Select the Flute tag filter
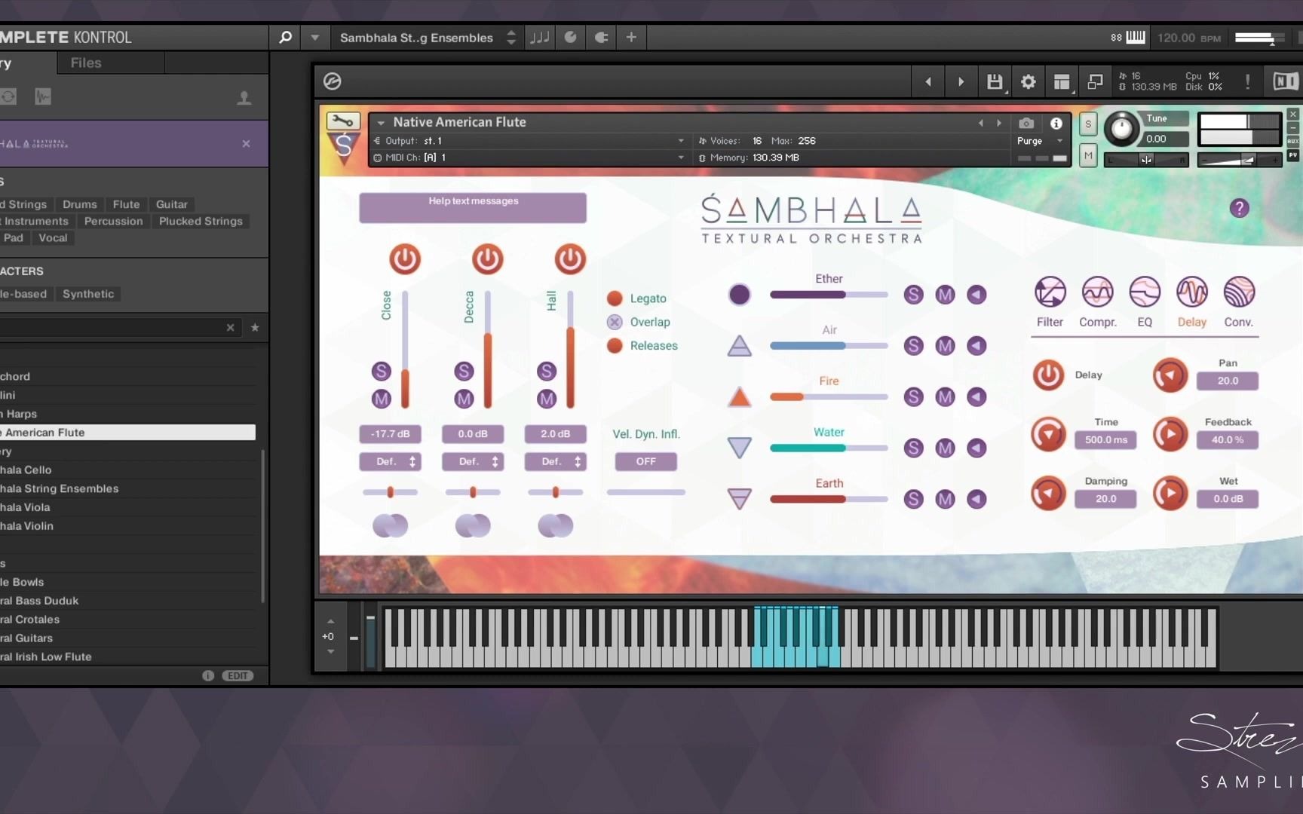 [x=126, y=204]
